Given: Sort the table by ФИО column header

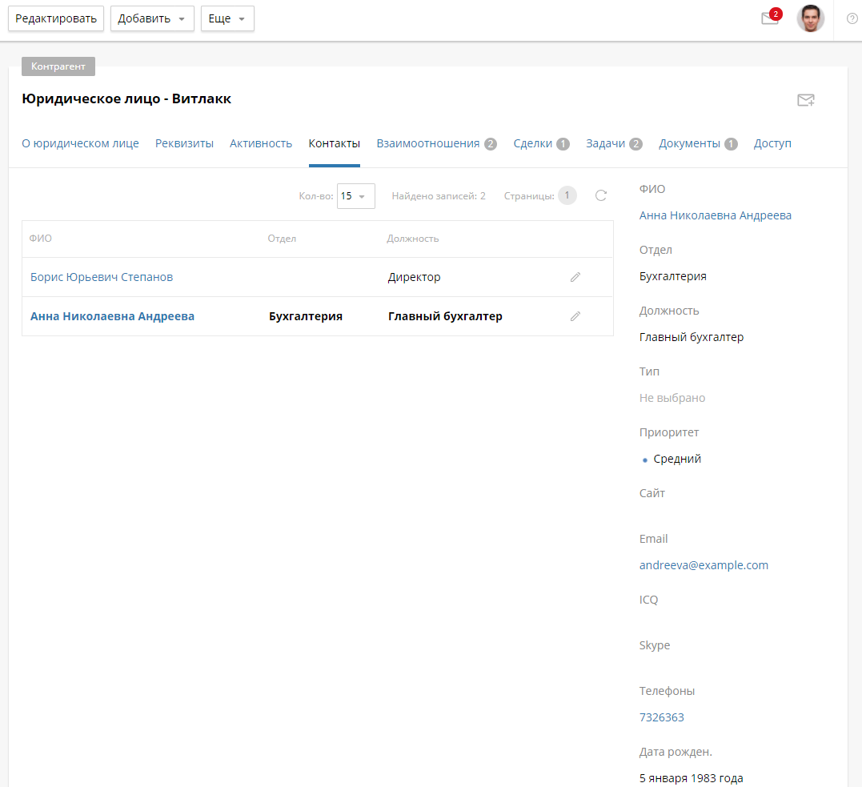Looking at the screenshot, I should click(x=41, y=239).
